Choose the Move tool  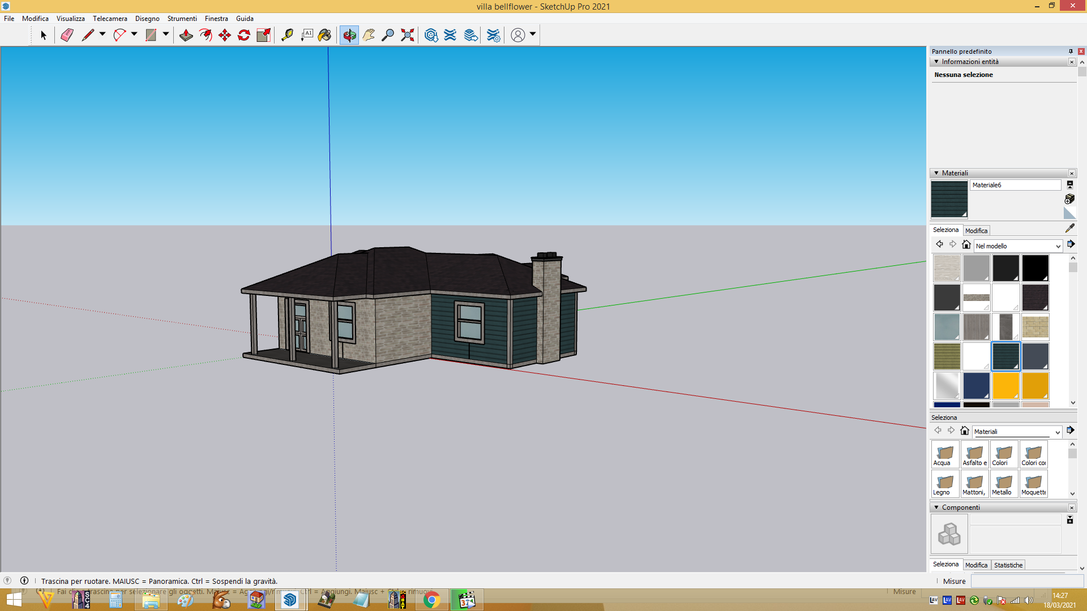(225, 35)
